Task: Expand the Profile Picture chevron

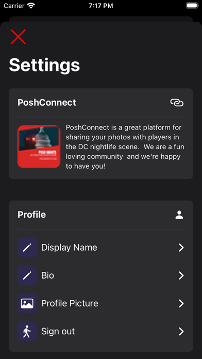Action: [x=181, y=303]
